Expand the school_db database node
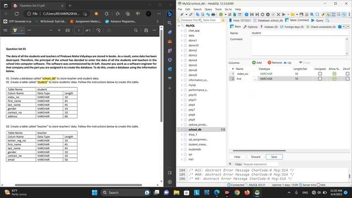Screen dimensions: 352x198 pyautogui.click(x=182, y=130)
